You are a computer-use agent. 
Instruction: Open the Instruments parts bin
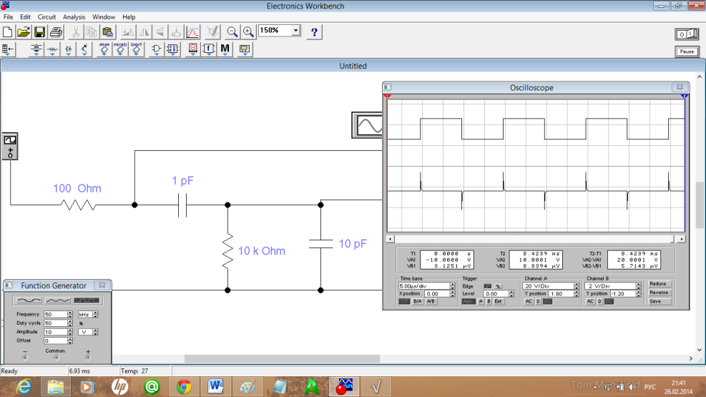coord(245,49)
